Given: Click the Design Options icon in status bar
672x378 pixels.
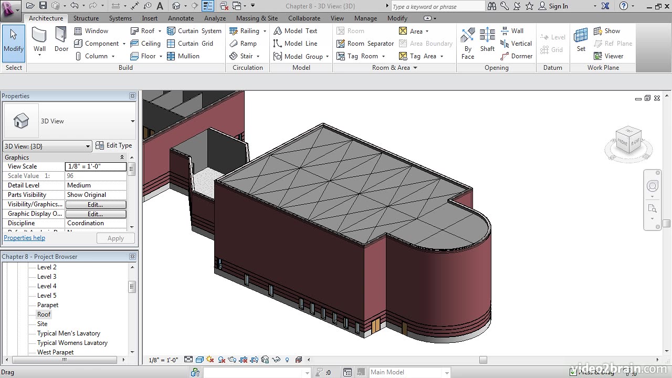Looking at the screenshot, I should [x=347, y=372].
